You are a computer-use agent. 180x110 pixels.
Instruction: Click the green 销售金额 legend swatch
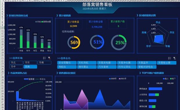(x=42, y=22)
